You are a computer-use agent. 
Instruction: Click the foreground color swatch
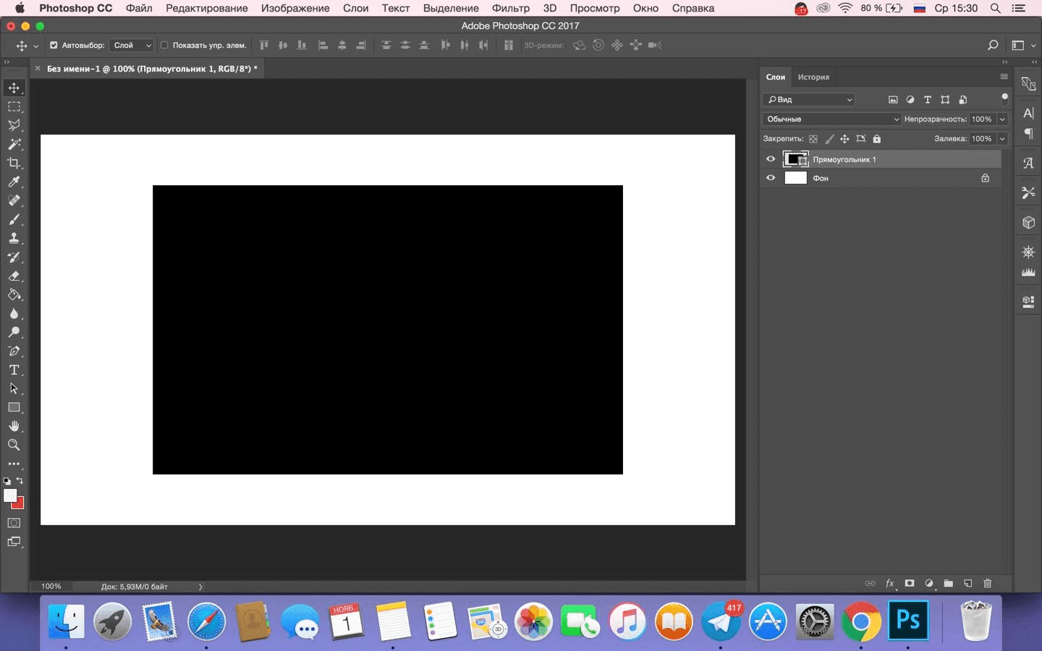pos(10,495)
